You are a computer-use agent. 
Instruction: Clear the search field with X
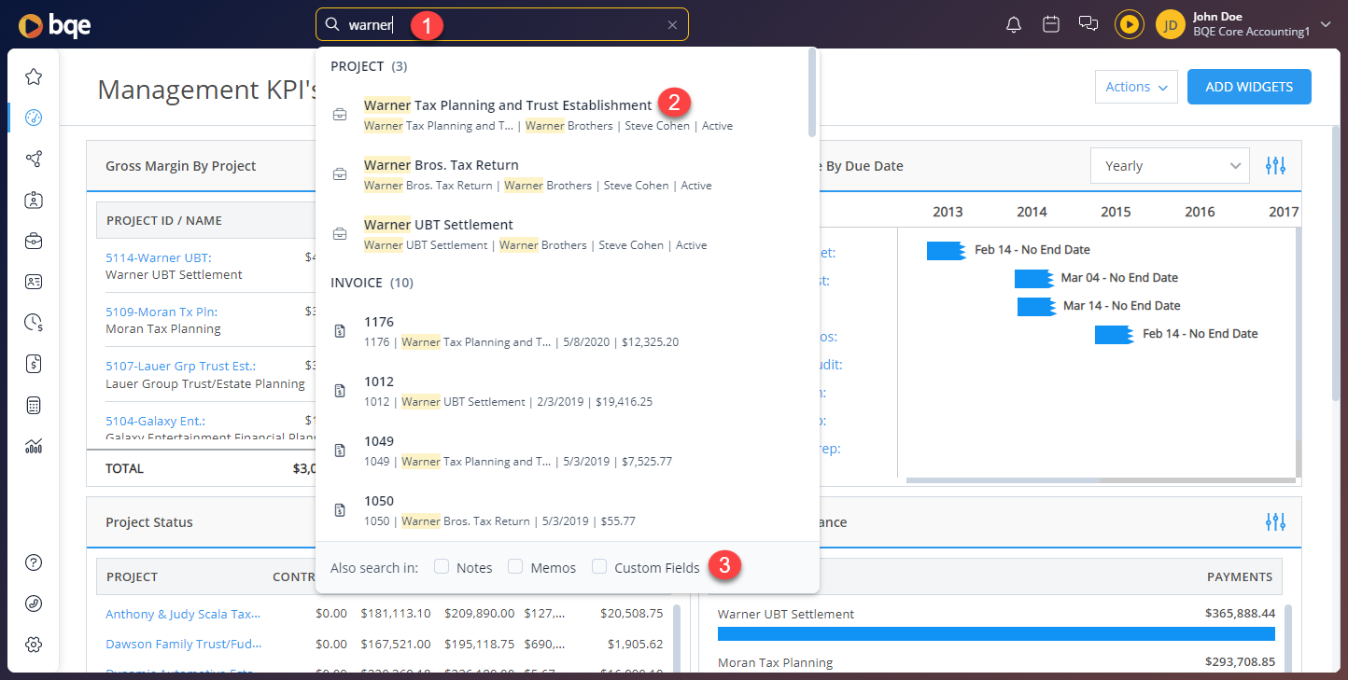[x=672, y=25]
